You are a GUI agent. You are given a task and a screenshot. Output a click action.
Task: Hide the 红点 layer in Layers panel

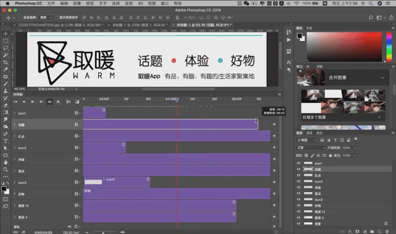pos(299,175)
